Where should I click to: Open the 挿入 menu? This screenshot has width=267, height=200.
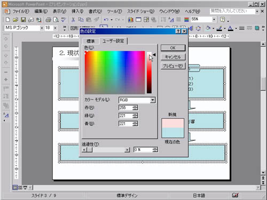point(77,11)
